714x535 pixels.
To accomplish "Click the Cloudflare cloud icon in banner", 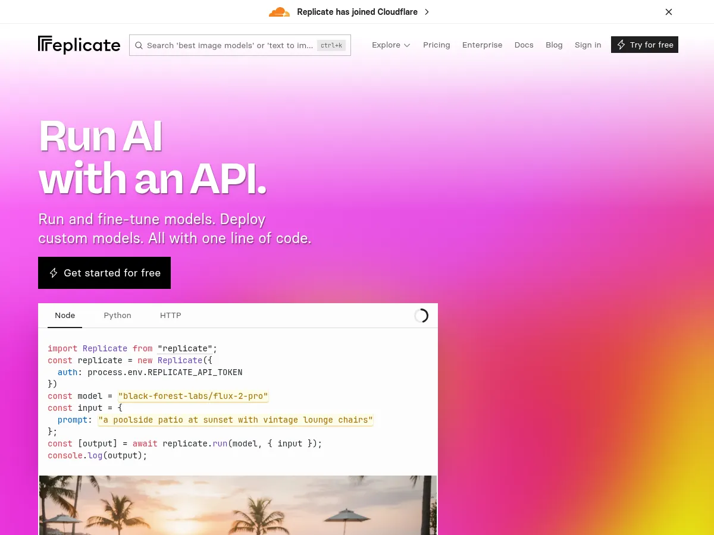I will pyautogui.click(x=279, y=12).
